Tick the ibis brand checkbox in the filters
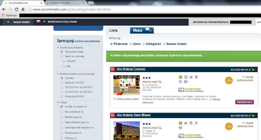The image size is (261, 140). click(x=64, y=66)
